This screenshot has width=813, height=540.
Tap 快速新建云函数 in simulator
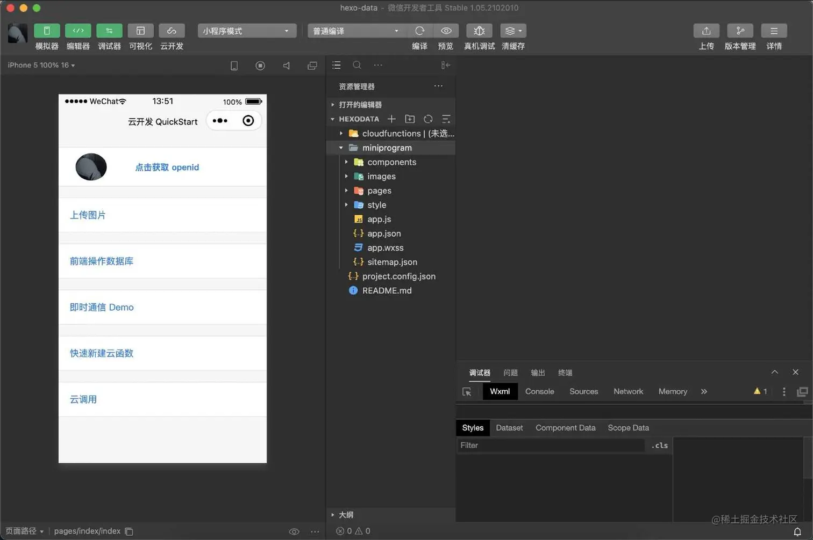pos(162,353)
